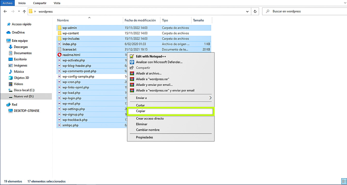Viewport: 347px width, 185px height.
Task: Open the Inicio ribbon tab
Action: [x=22, y=3]
